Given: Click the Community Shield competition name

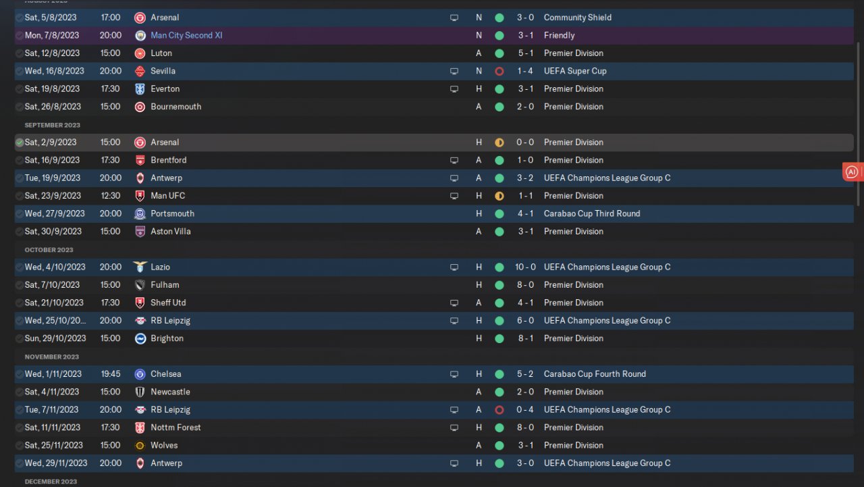Looking at the screenshot, I should (x=577, y=18).
